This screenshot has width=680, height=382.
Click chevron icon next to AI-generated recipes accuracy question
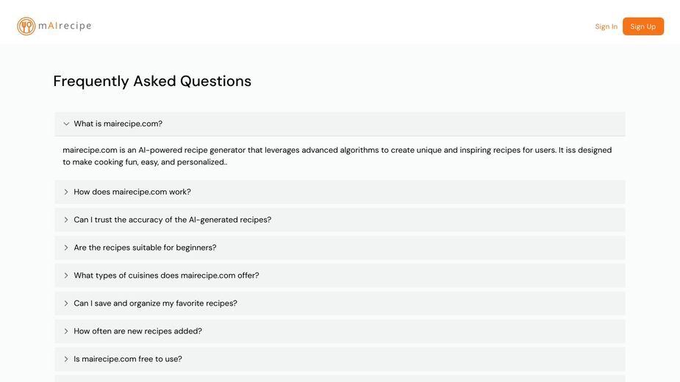(66, 220)
